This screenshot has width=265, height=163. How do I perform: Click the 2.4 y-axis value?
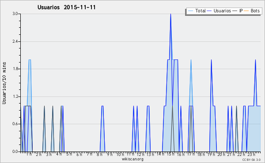click(15, 41)
